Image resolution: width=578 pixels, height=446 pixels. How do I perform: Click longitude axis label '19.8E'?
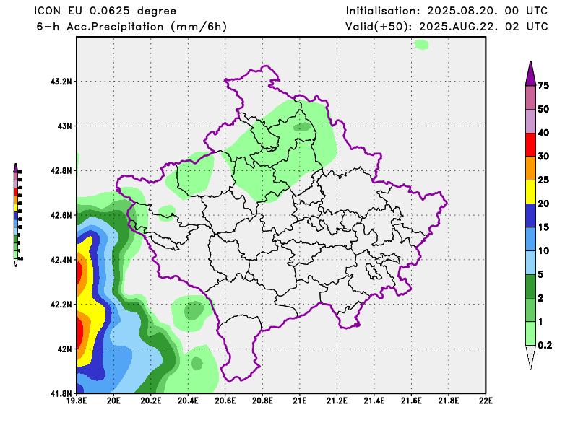pyautogui.click(x=77, y=401)
